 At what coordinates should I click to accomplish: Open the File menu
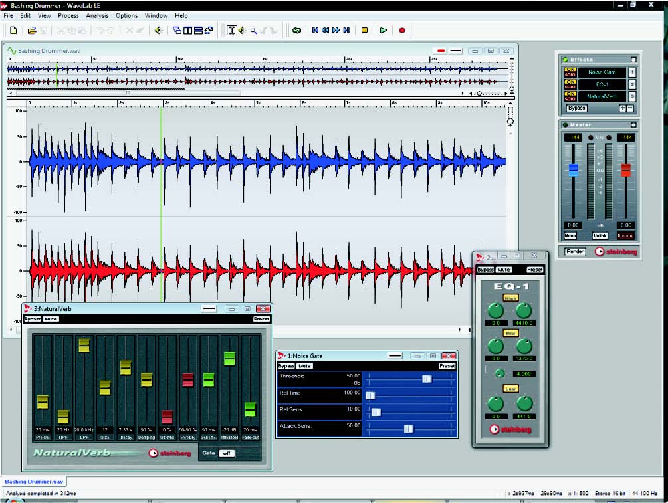click(x=8, y=15)
